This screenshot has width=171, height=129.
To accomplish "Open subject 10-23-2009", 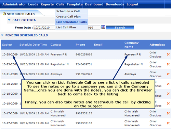I will click(x=10, y=64).
